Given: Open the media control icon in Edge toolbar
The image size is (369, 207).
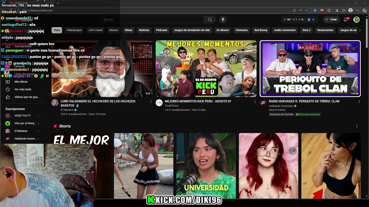Looking at the screenshot, I should tap(336, 10).
